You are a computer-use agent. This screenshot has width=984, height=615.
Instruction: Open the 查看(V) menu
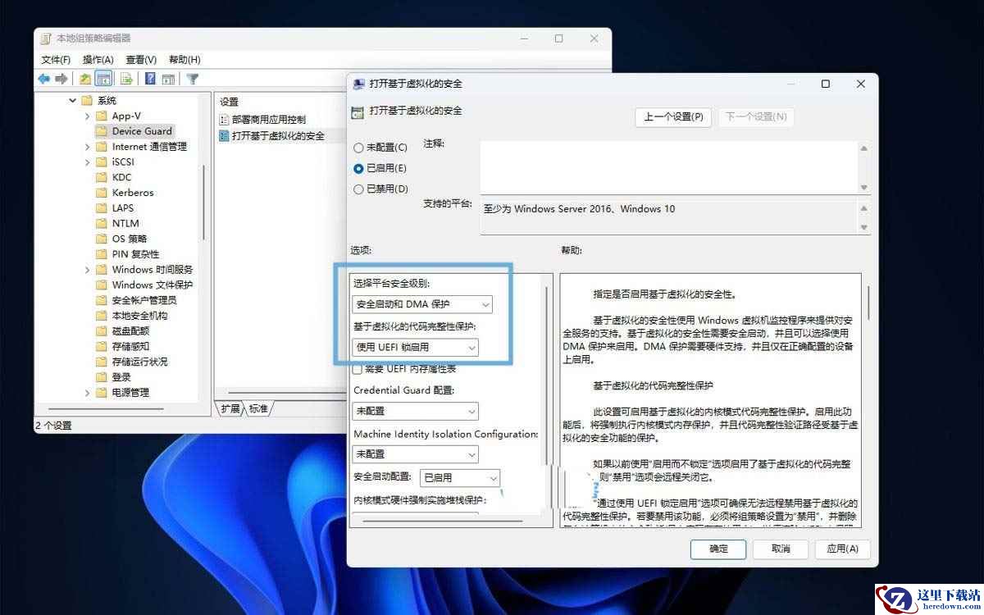(141, 60)
